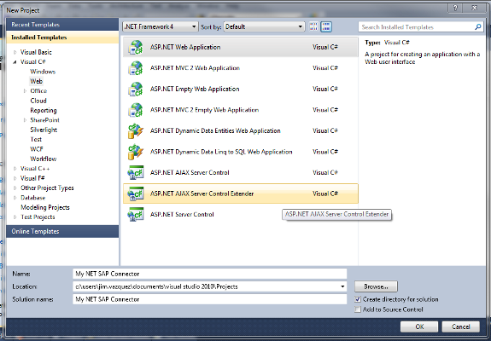Click the OK button

(x=419, y=327)
